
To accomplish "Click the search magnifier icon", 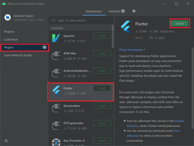I will (x=53, y=20).
